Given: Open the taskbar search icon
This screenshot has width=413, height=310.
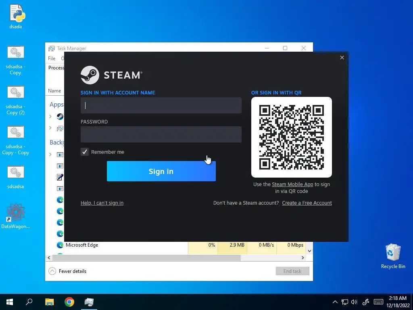Looking at the screenshot, I should tap(29, 302).
